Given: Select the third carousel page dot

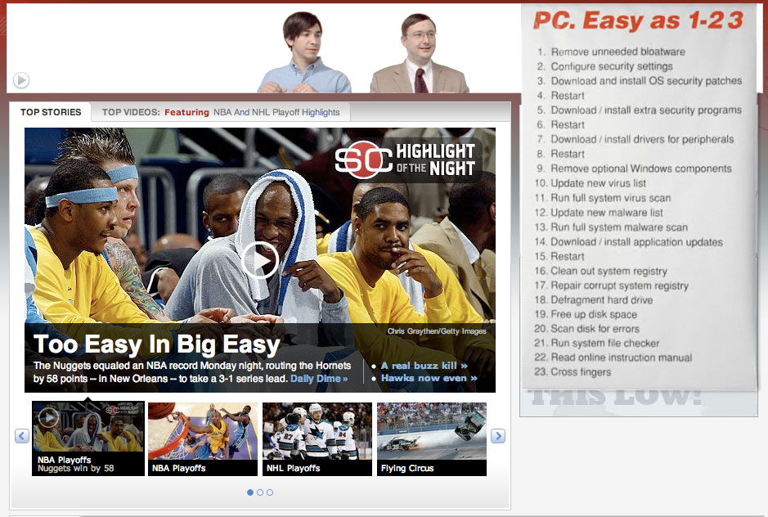Looking at the screenshot, I should pos(270,492).
